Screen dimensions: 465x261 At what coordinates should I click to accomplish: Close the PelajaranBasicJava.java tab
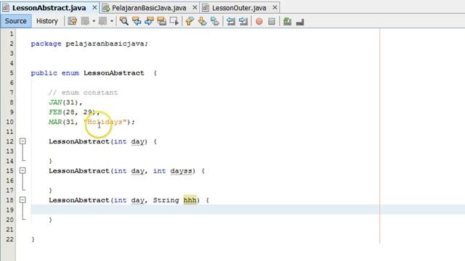(x=195, y=7)
